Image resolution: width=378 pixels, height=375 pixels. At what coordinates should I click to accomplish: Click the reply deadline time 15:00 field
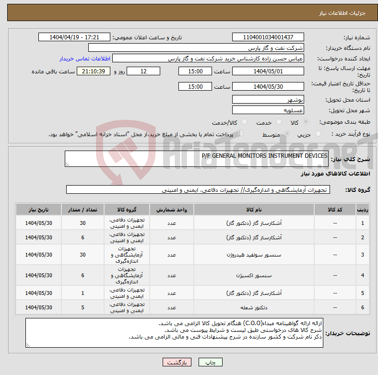click(195, 71)
